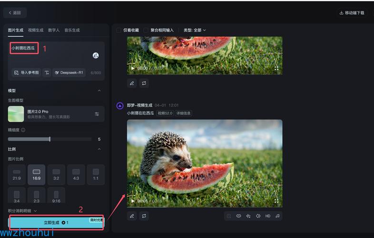Click 移动端下载 mobile download button
Screen dimensions: 374x238
tap(352, 13)
